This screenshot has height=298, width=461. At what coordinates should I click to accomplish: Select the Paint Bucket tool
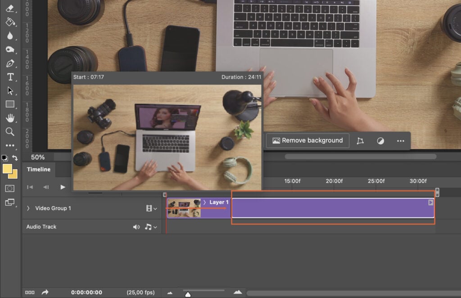[10, 22]
